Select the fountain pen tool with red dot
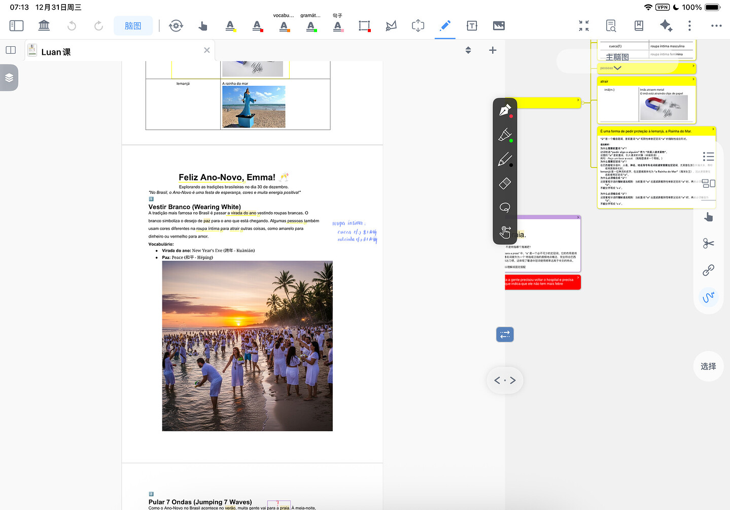Image resolution: width=730 pixels, height=510 pixels. tap(505, 111)
